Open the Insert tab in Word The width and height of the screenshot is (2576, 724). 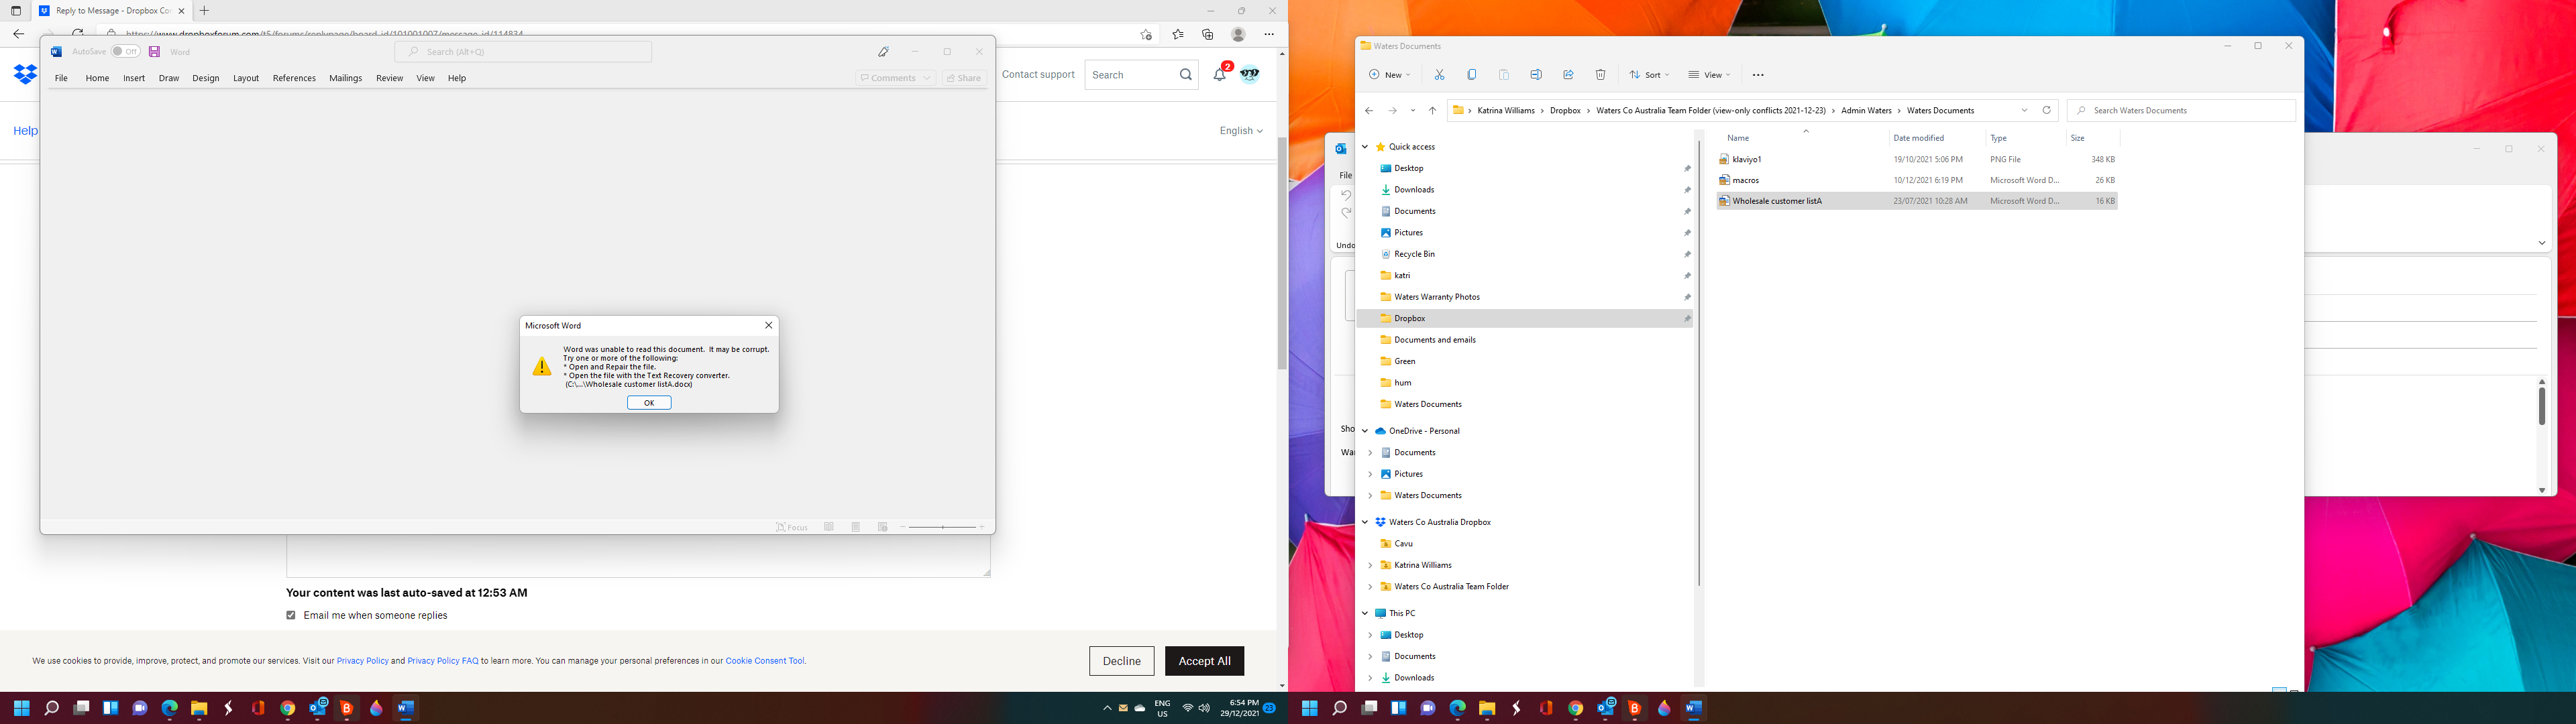pos(134,78)
